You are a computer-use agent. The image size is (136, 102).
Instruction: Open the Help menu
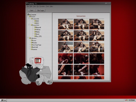(x=51, y=7)
